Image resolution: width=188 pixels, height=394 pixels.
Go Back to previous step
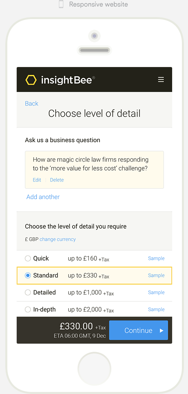(32, 104)
